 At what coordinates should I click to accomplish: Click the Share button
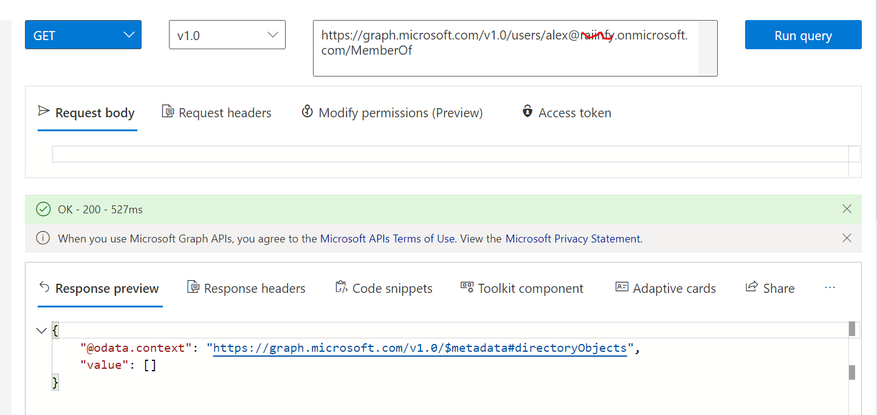click(770, 289)
